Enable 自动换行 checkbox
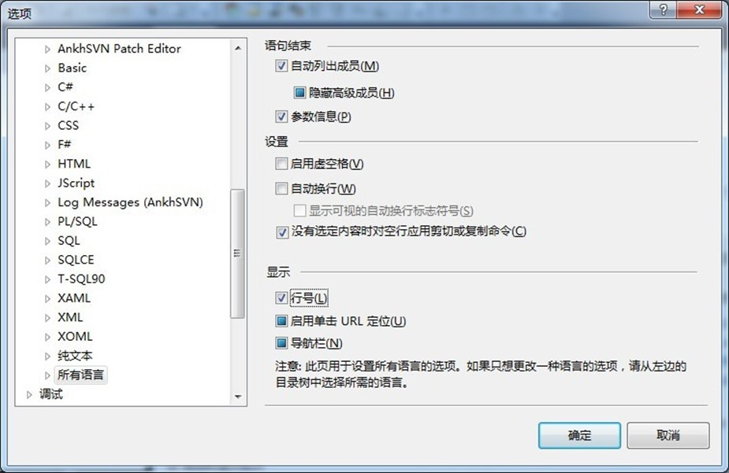Screen dimensions: 729x473 pos(281,188)
